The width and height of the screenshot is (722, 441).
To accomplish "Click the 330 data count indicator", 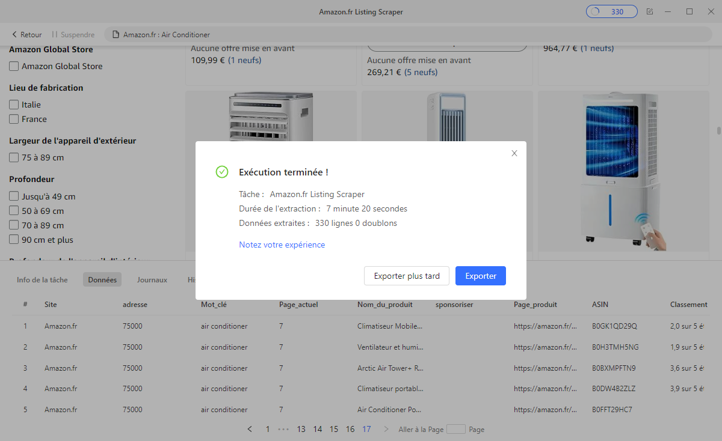I will [x=612, y=11].
